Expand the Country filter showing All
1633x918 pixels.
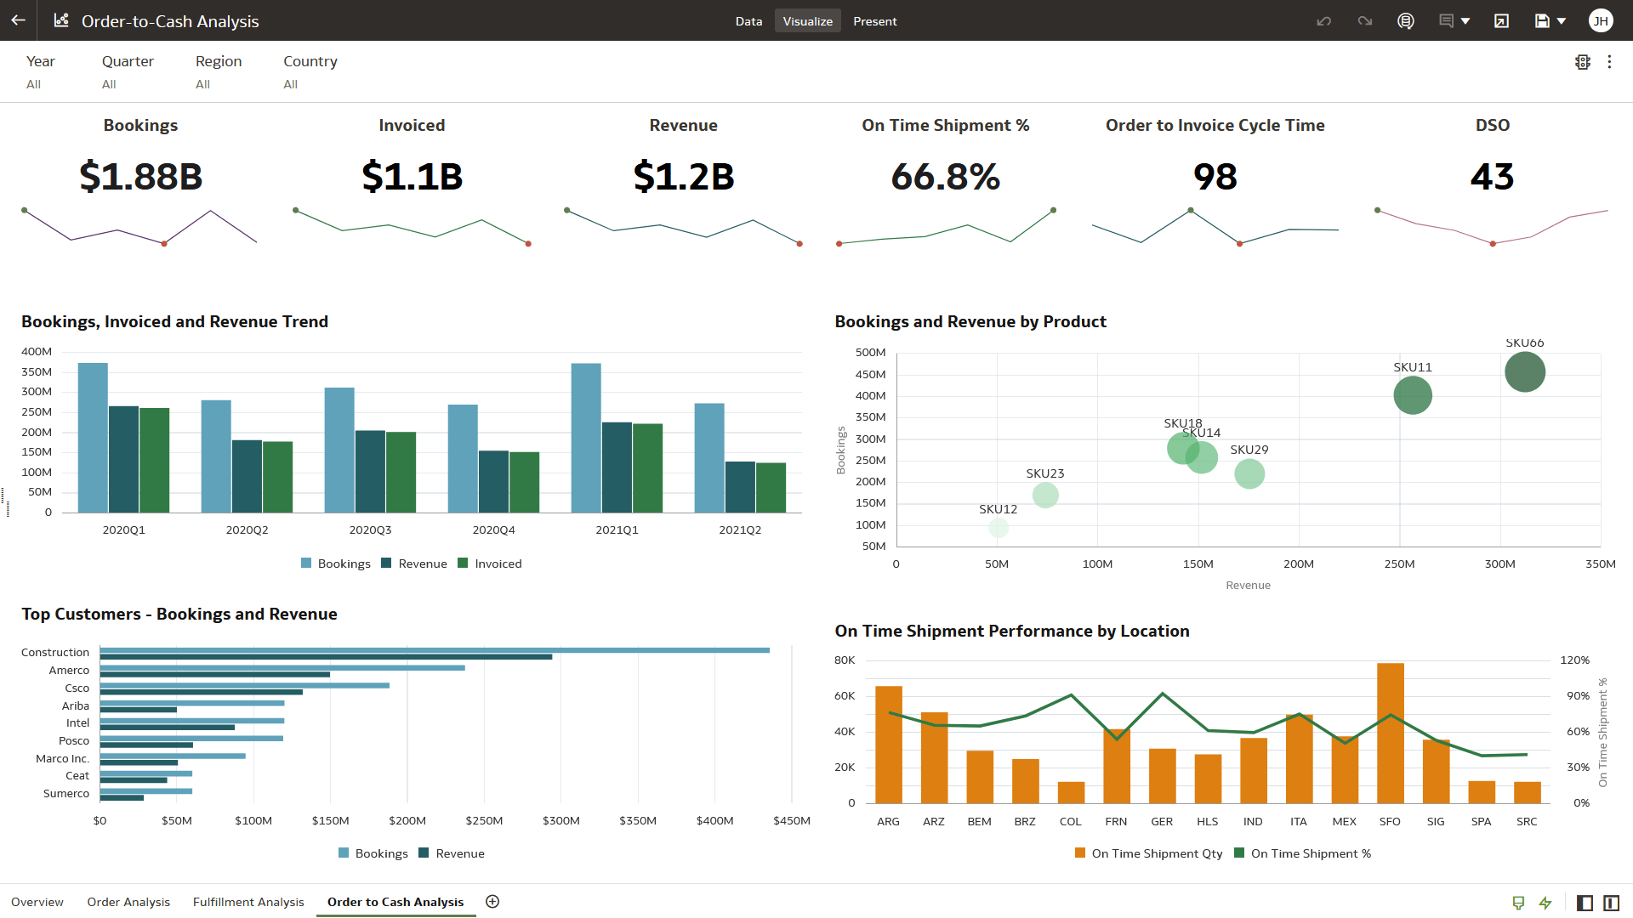pos(310,72)
